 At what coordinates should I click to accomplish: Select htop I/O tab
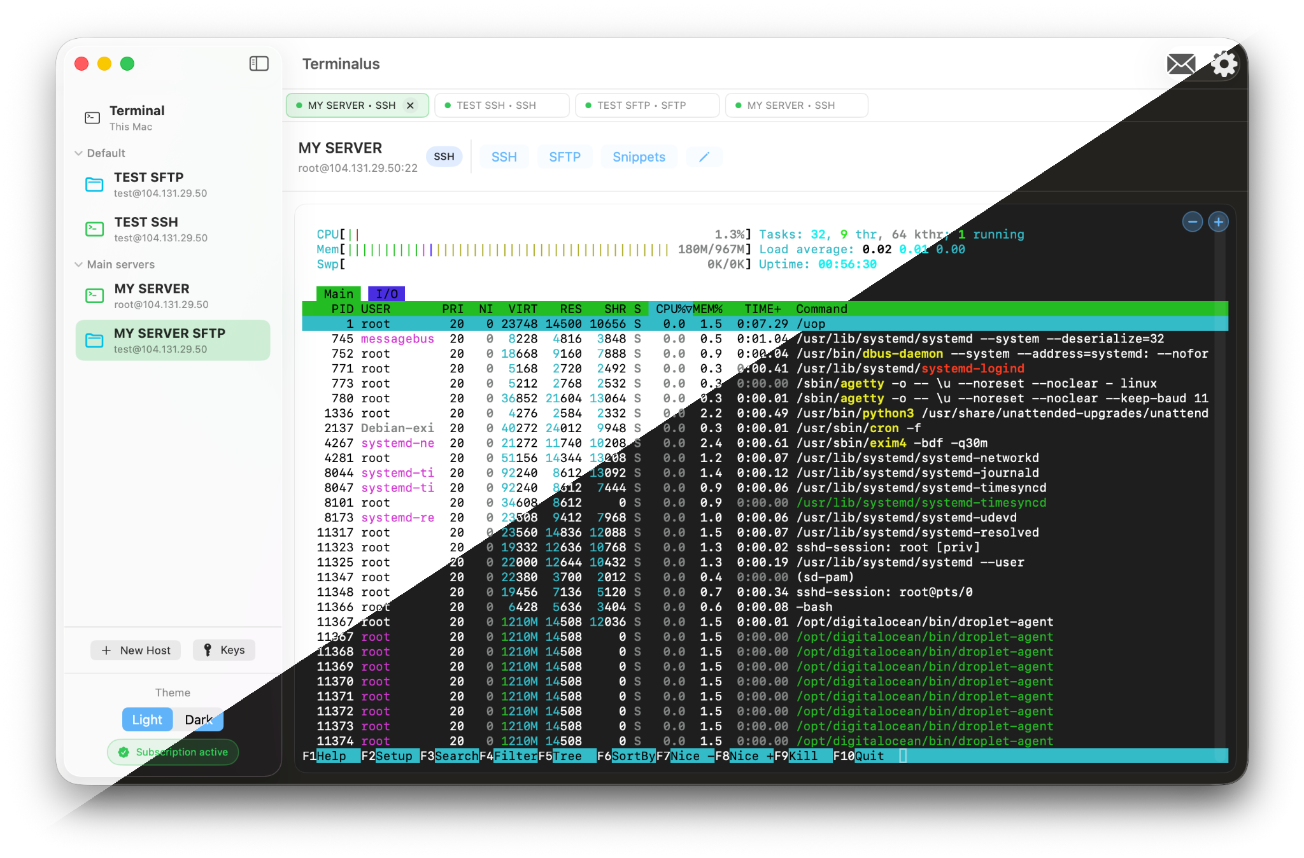[x=386, y=293]
